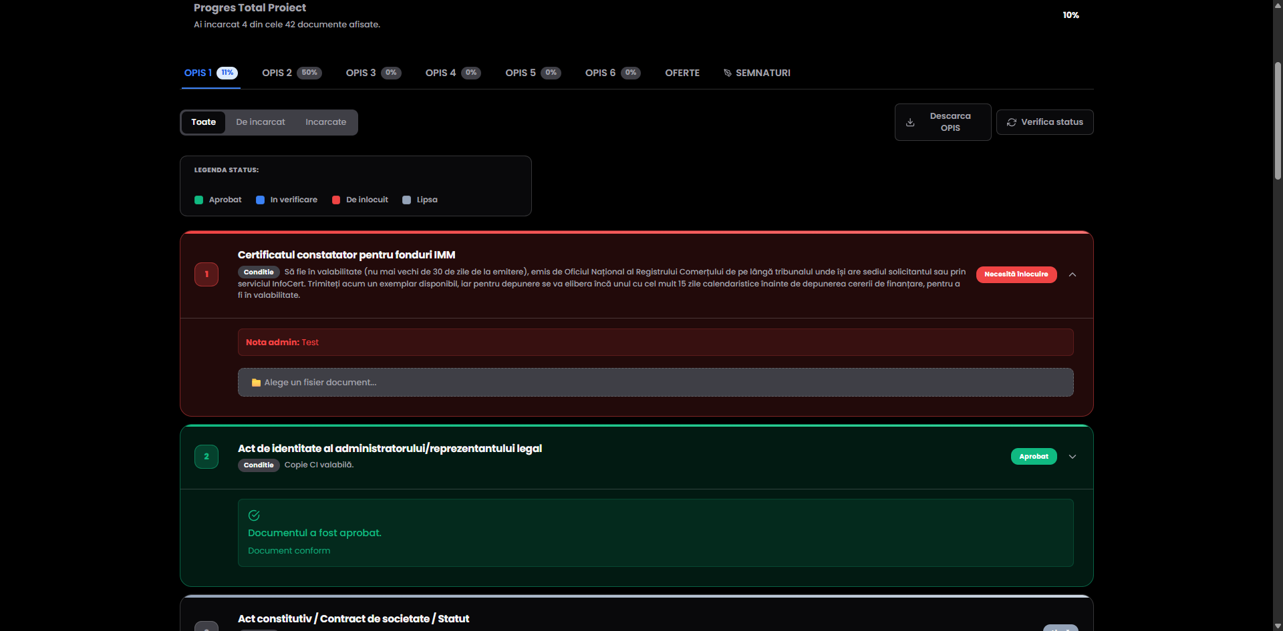Open the SEMNATURI tab
This screenshot has width=1283, height=631.
pos(757,73)
